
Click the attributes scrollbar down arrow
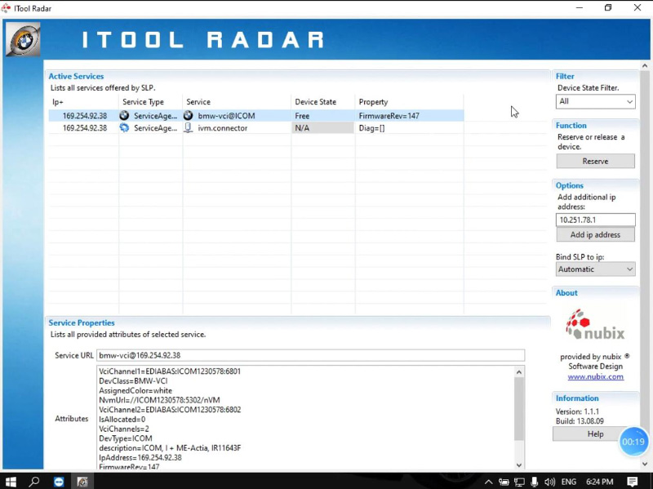click(519, 465)
